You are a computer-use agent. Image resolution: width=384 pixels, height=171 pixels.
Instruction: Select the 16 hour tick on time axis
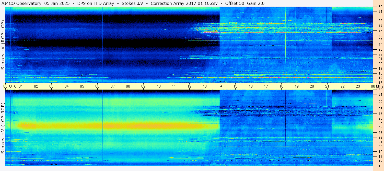251,86
